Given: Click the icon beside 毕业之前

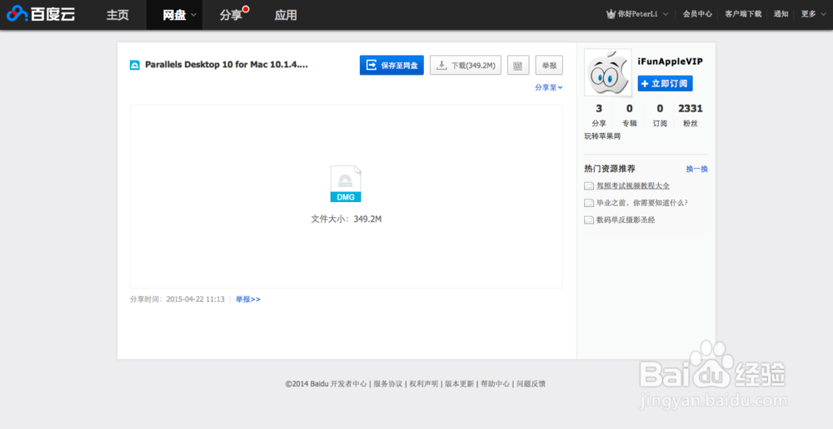Looking at the screenshot, I should [589, 203].
